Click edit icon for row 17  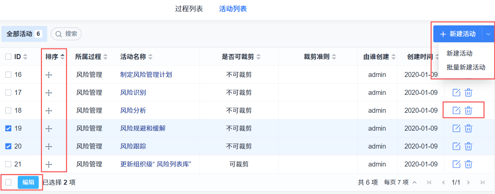456,93
